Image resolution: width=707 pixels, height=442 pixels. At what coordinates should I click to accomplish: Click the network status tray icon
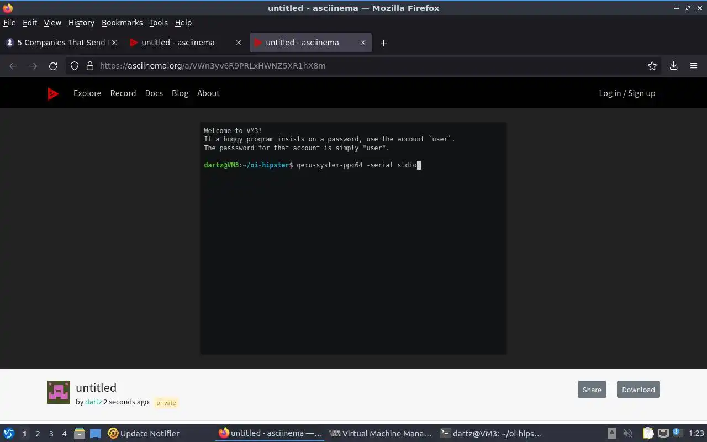(663, 434)
